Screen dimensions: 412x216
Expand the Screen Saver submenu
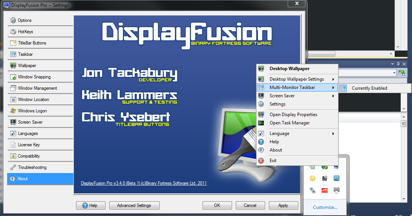(297, 96)
